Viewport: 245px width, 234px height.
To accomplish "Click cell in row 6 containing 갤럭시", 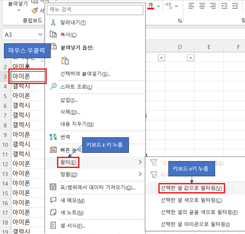I will tap(28, 106).
